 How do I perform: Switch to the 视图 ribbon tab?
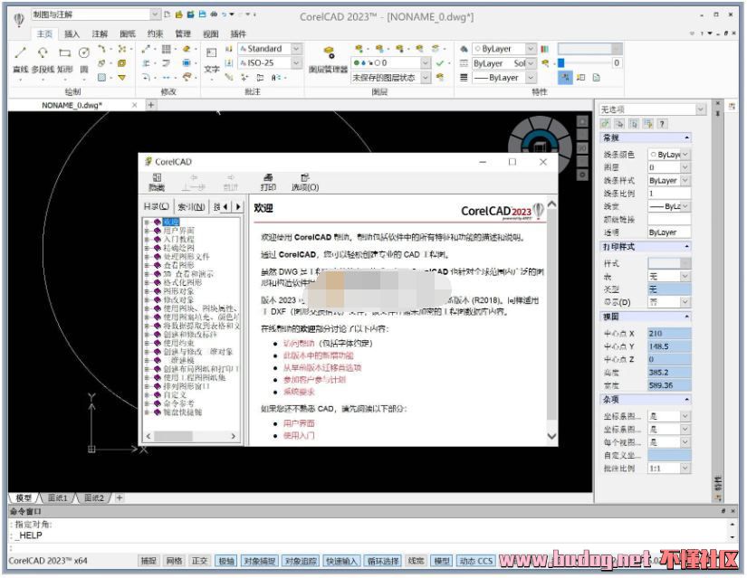click(x=211, y=33)
